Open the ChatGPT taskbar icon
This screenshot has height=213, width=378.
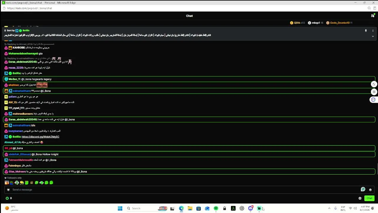coord(242,208)
